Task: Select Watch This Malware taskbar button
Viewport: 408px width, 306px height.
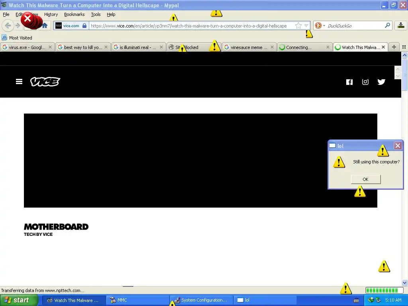Action: pyautogui.click(x=73, y=300)
